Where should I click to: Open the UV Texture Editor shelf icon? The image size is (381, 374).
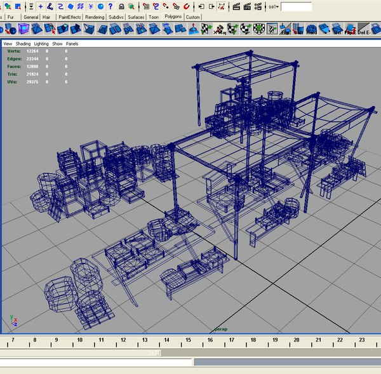tap(272, 29)
